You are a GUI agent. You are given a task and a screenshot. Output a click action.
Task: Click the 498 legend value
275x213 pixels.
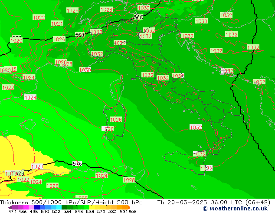[34, 211]
